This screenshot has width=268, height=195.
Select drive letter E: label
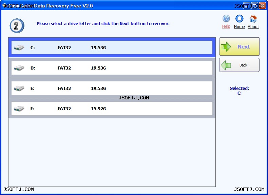click(x=33, y=89)
